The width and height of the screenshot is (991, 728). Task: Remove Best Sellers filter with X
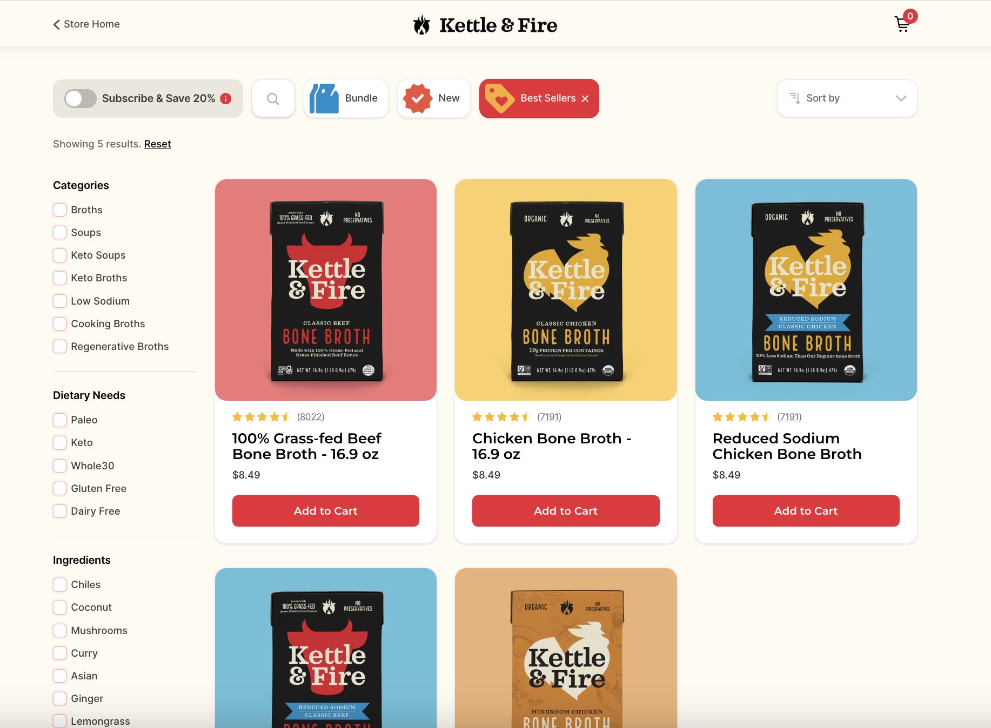tap(585, 98)
